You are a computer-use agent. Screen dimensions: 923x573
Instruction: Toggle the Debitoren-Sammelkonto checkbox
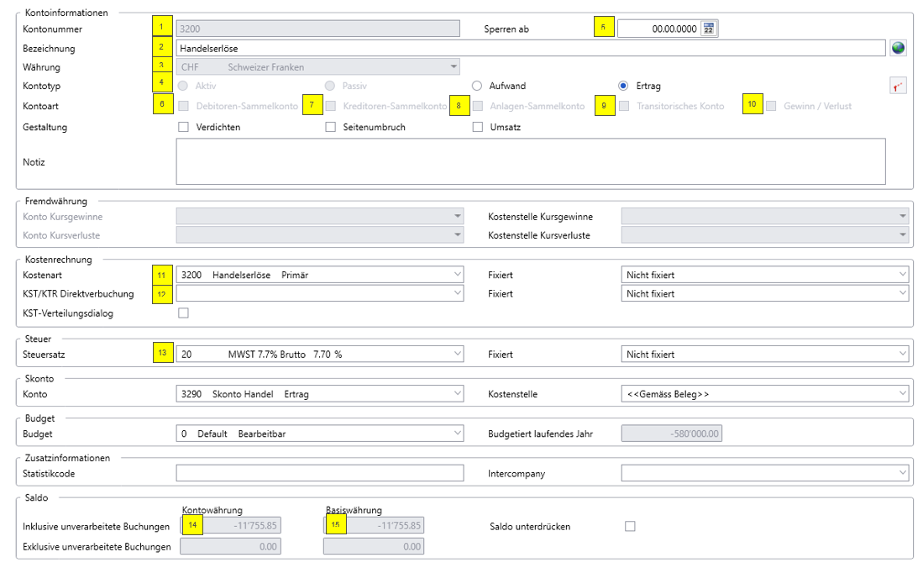(184, 106)
